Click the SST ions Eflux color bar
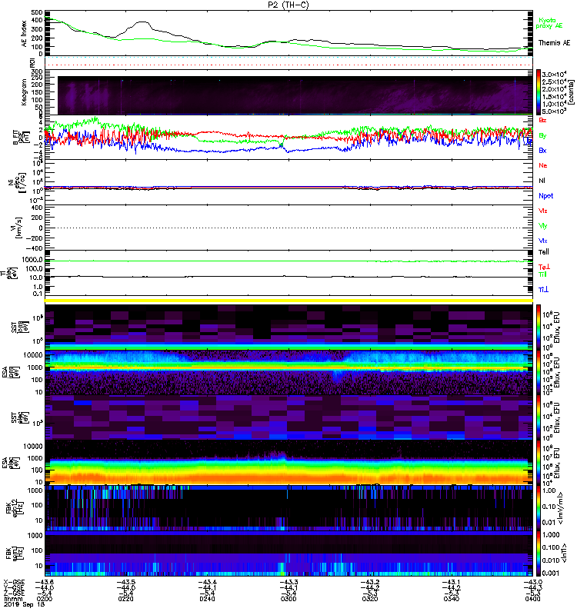577x615 pixels. coord(539,327)
